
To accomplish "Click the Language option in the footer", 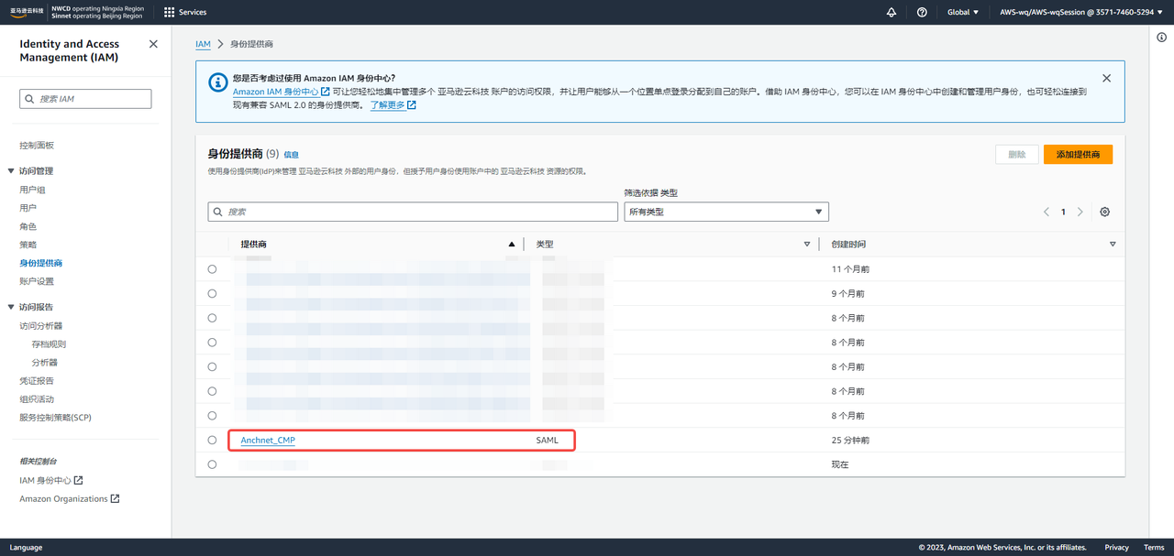I will point(26,548).
